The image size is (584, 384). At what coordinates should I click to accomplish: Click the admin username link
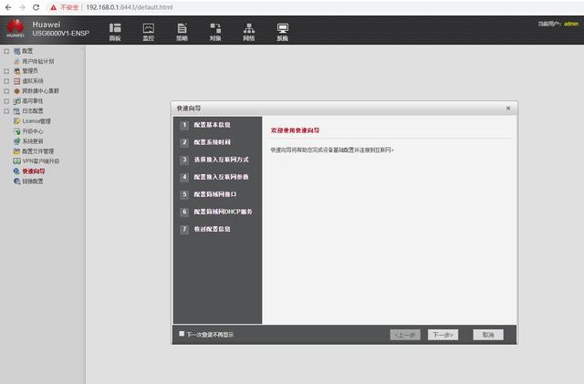pyautogui.click(x=571, y=24)
